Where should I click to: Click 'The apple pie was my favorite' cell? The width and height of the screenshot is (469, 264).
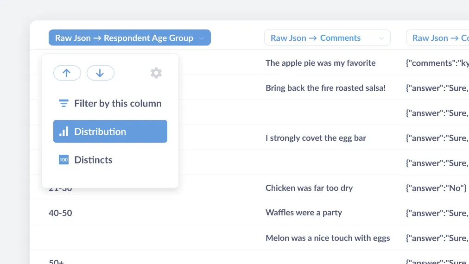coord(320,63)
